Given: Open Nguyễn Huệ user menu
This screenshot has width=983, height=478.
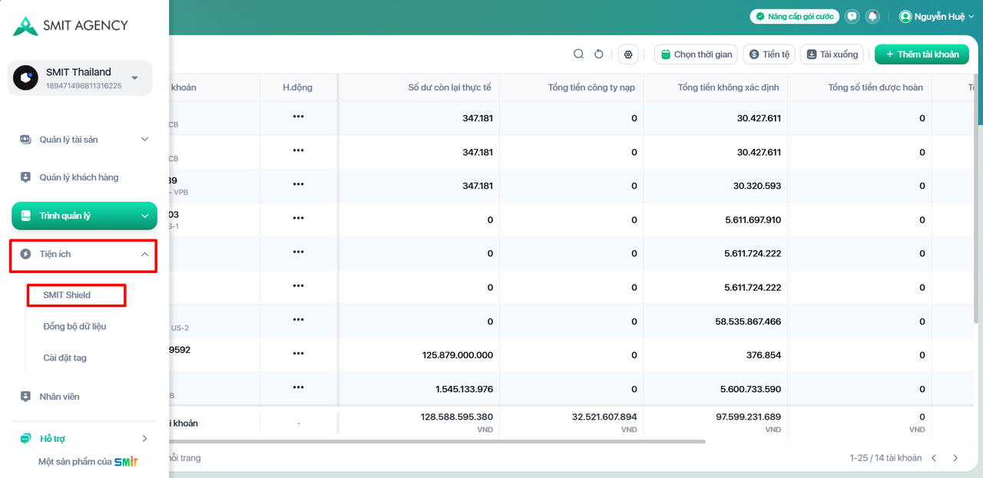Looking at the screenshot, I should pos(932,16).
